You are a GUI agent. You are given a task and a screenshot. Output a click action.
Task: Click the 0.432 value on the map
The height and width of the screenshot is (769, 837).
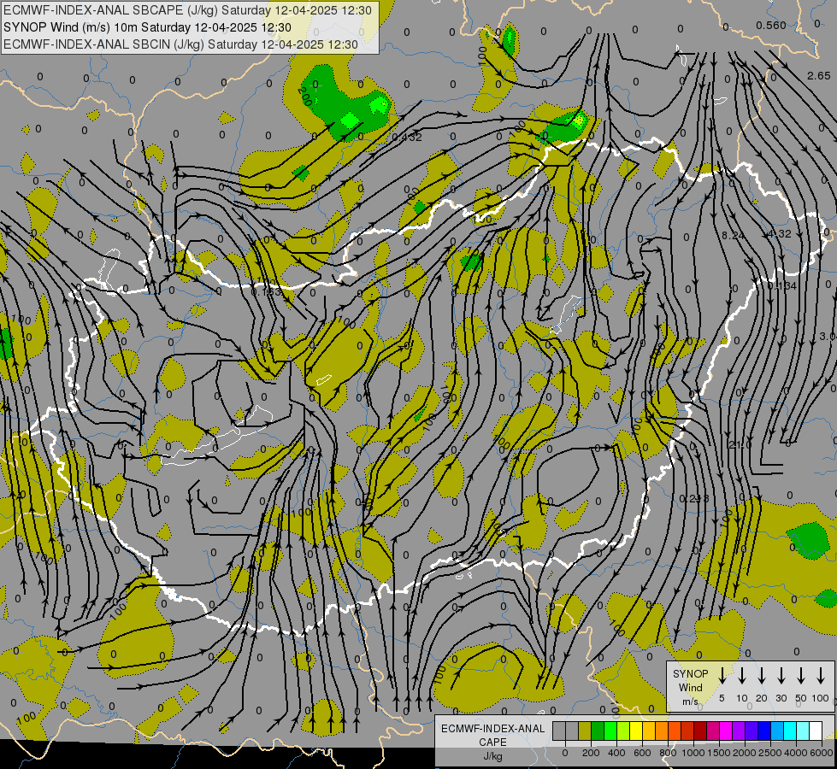407,138
